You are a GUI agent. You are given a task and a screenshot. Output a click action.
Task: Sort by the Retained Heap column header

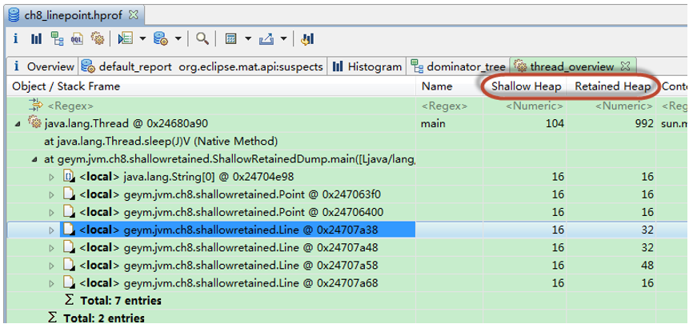coord(614,86)
